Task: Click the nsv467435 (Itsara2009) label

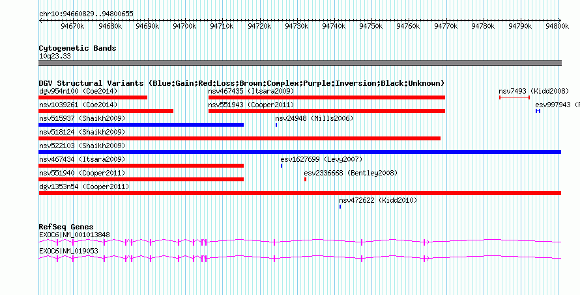Action: pos(251,91)
